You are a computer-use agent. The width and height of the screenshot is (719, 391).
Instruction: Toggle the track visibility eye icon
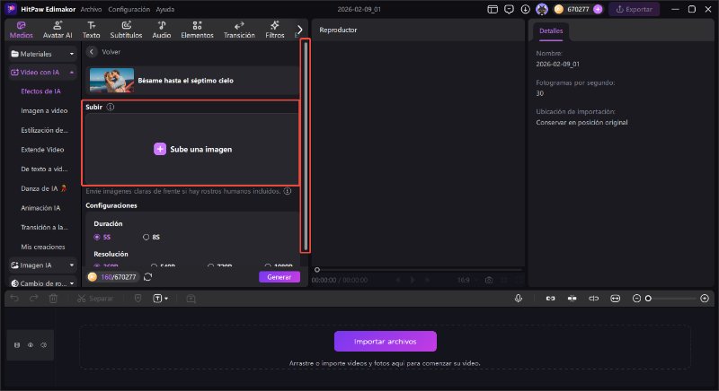(30, 344)
